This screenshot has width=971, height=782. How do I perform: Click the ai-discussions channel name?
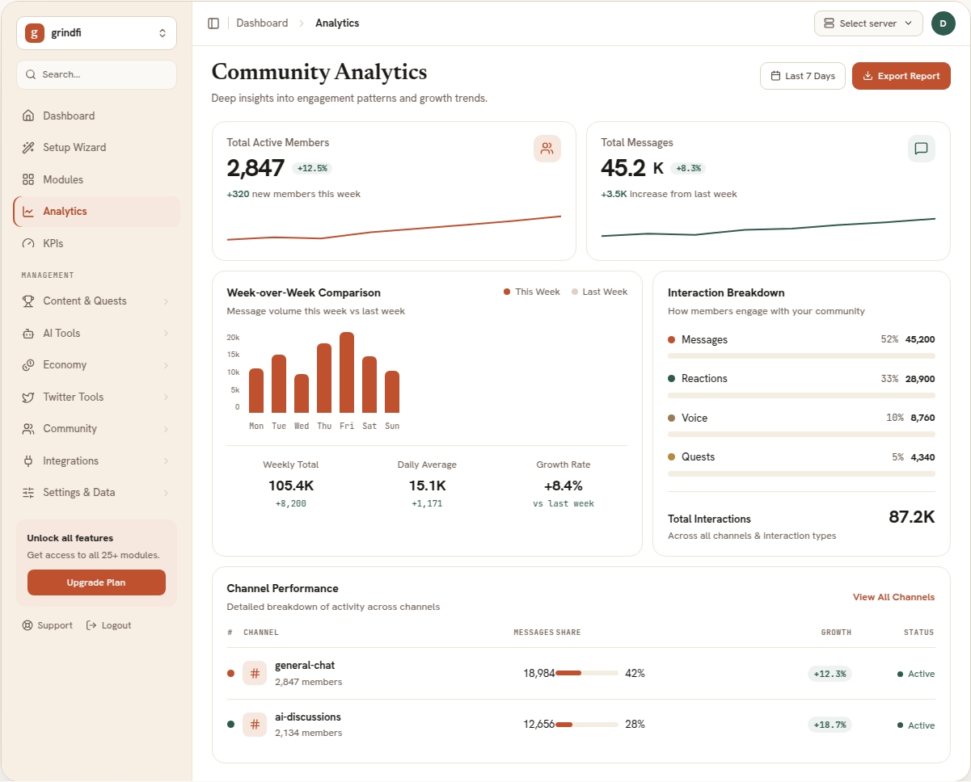coord(308,717)
